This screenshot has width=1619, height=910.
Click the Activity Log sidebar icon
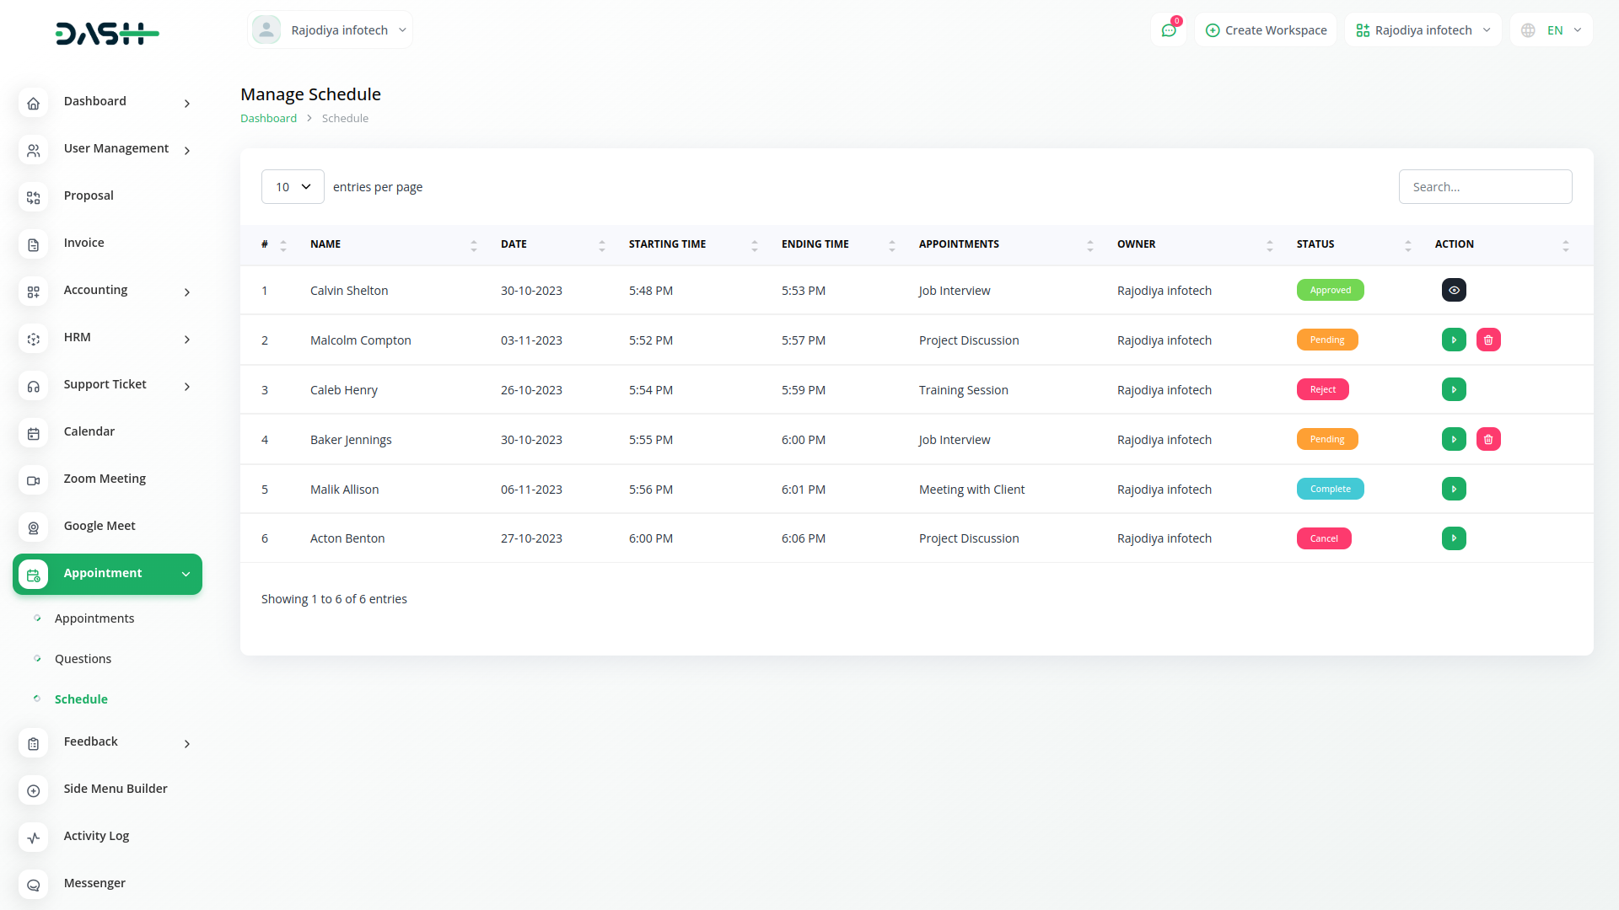tap(34, 838)
